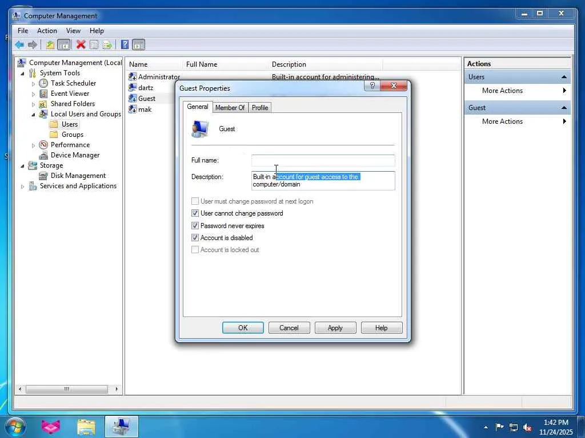Uncheck Account is disabled checkbox
The image size is (585, 438).
(195, 238)
